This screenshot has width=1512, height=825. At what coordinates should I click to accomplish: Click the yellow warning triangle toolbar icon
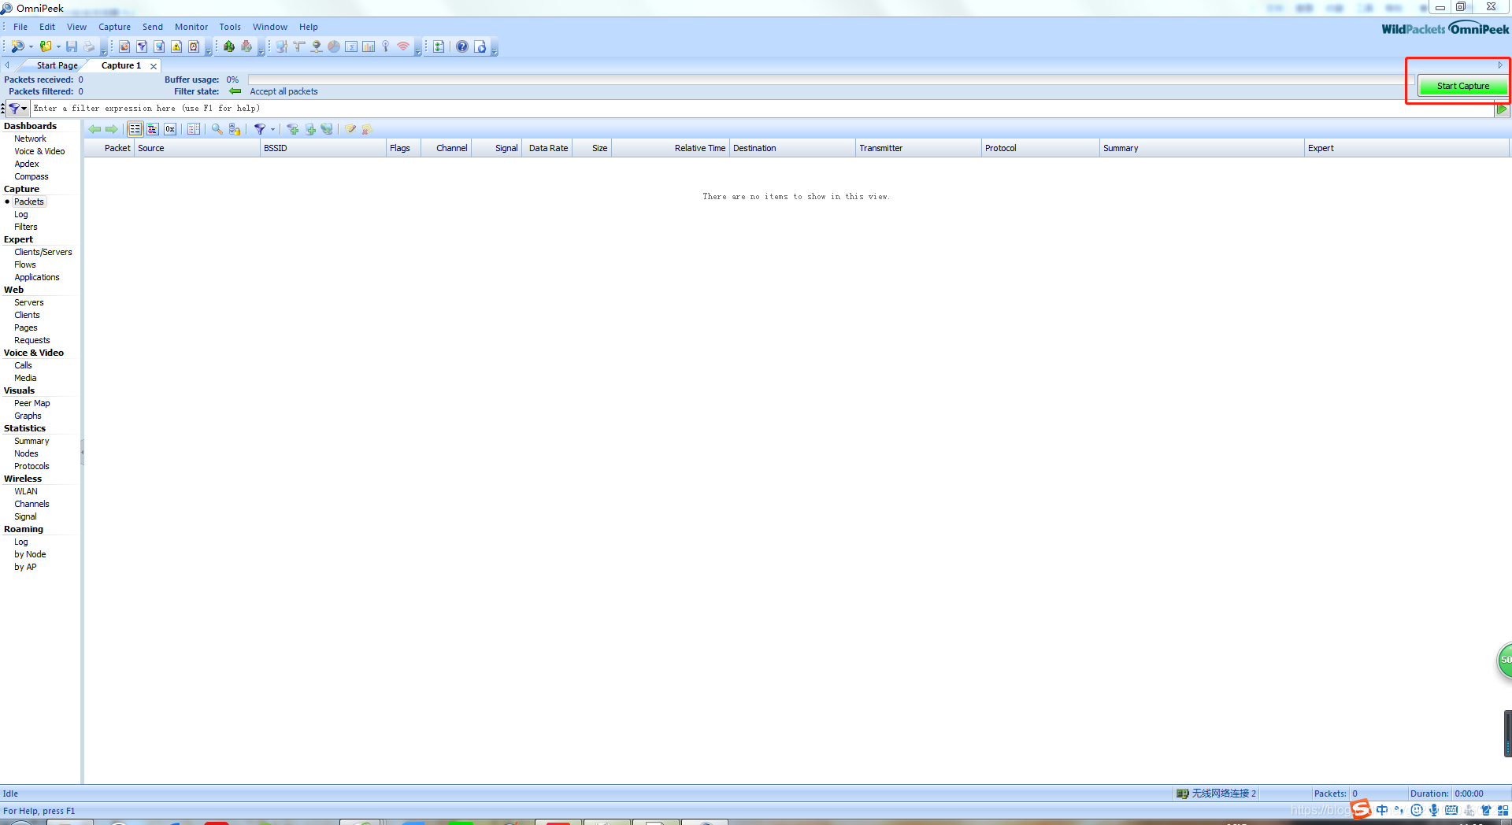[176, 46]
